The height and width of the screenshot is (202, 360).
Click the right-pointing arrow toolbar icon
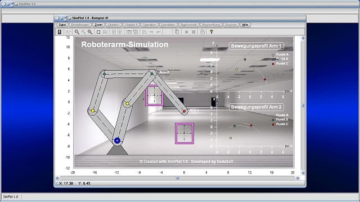151,32
